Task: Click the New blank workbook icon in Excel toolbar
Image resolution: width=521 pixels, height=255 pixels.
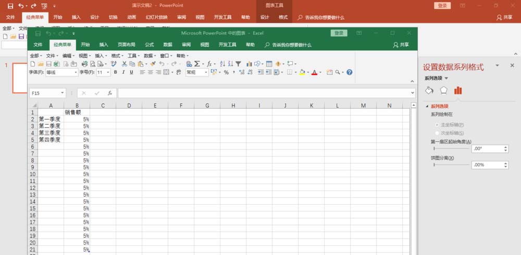Action: coord(32,64)
